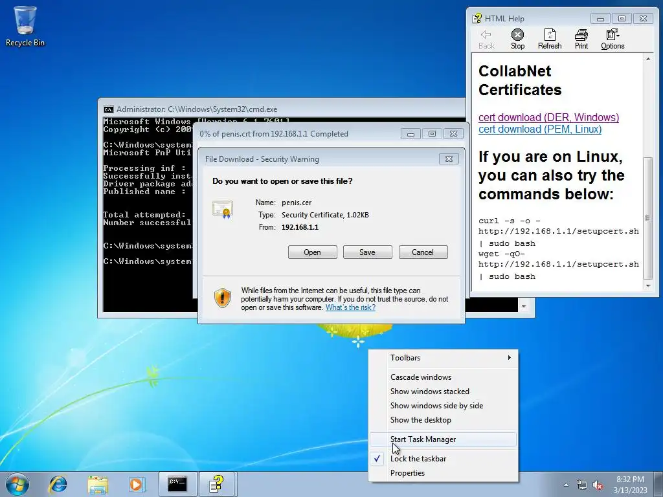Close the File Download Security Warning dialog
The width and height of the screenshot is (663, 497).
tap(449, 159)
